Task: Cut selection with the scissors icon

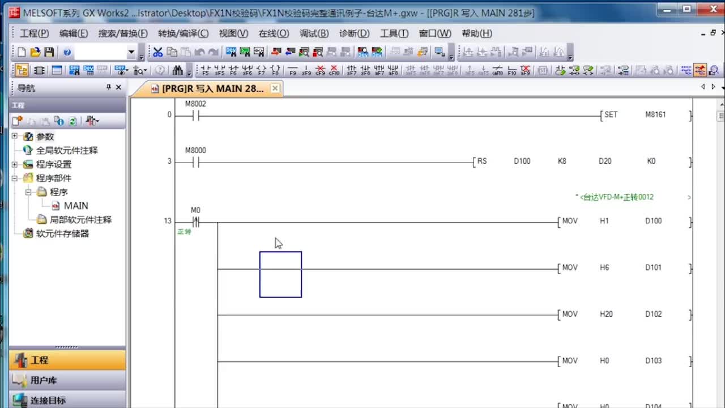Action: 157,52
